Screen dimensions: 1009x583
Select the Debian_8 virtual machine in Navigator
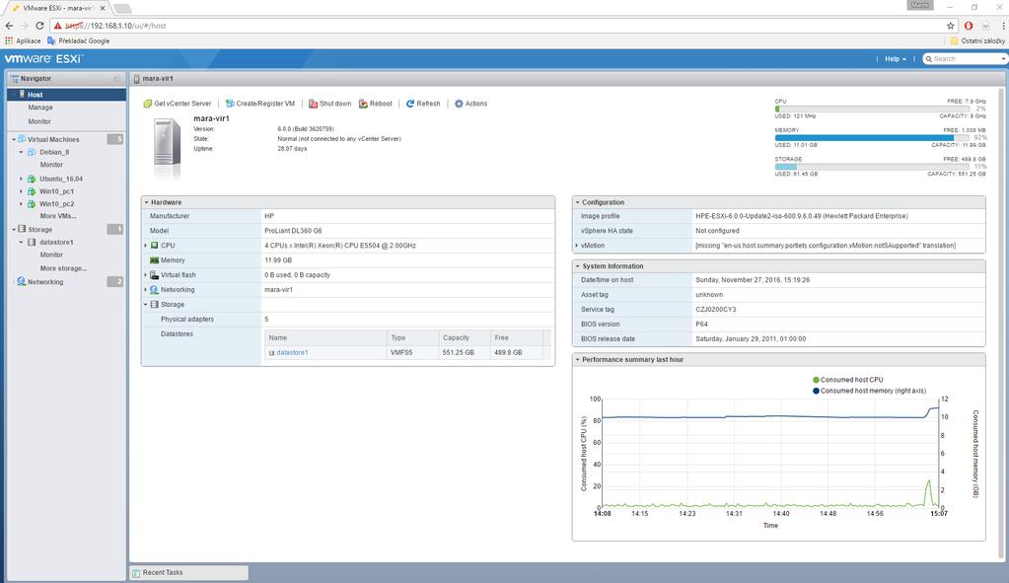click(x=54, y=152)
